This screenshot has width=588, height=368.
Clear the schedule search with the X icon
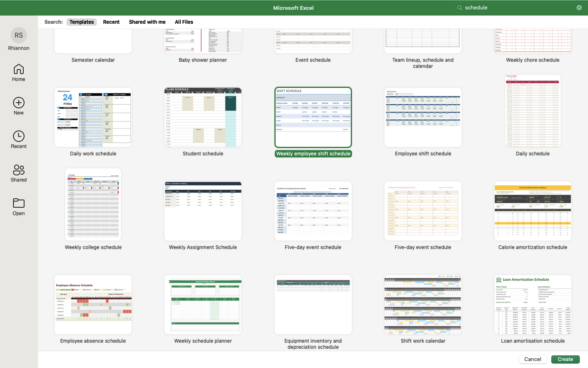click(579, 7)
